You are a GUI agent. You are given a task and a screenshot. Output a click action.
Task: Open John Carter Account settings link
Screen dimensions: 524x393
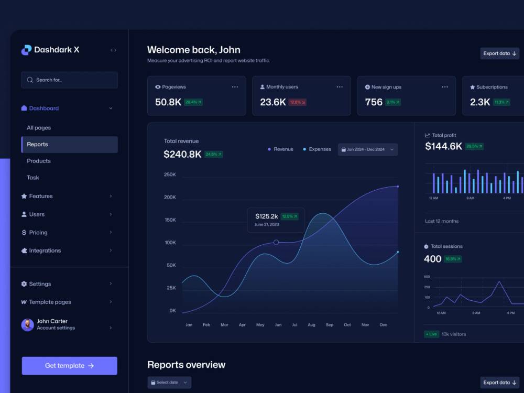click(56, 328)
